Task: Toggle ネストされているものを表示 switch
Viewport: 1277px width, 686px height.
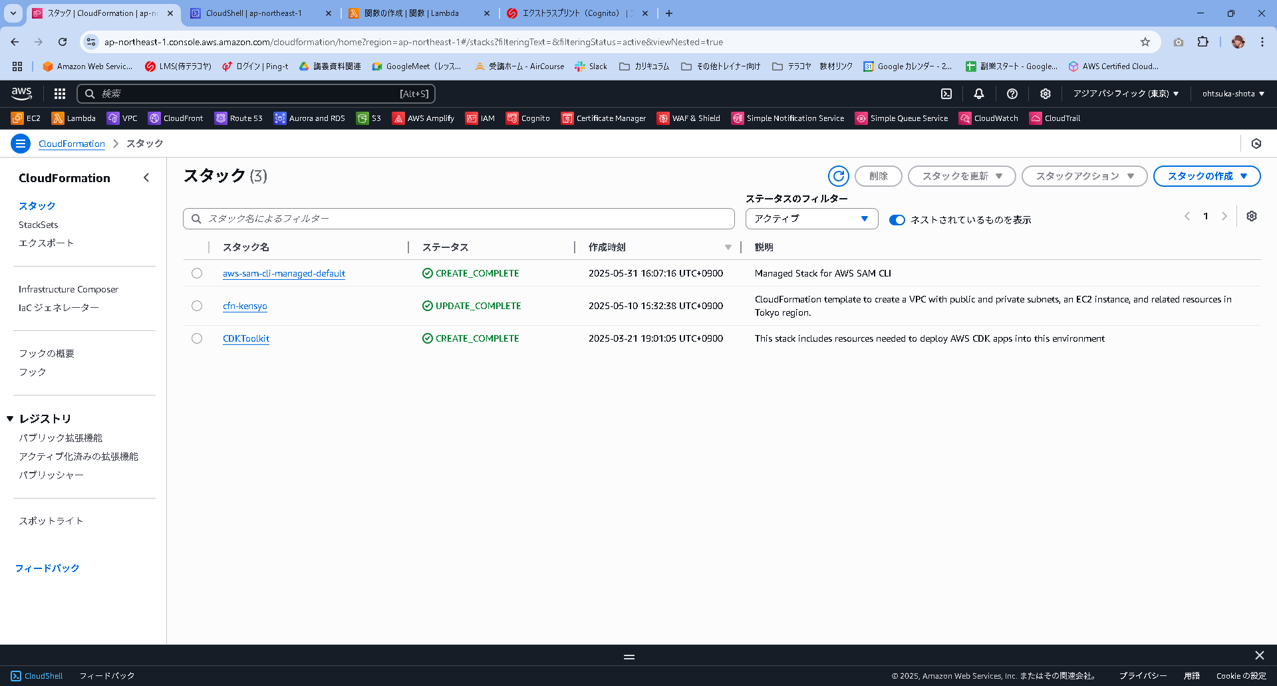Action: 897,220
